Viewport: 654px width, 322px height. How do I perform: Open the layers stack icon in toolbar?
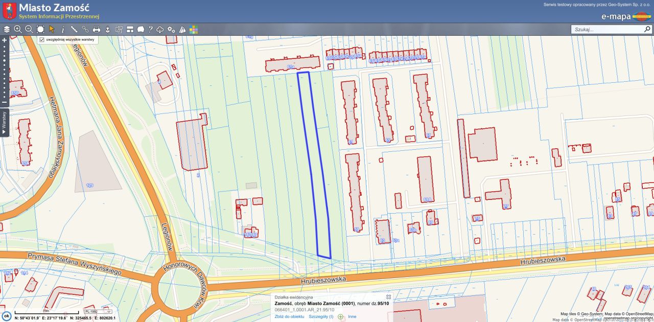[7, 30]
